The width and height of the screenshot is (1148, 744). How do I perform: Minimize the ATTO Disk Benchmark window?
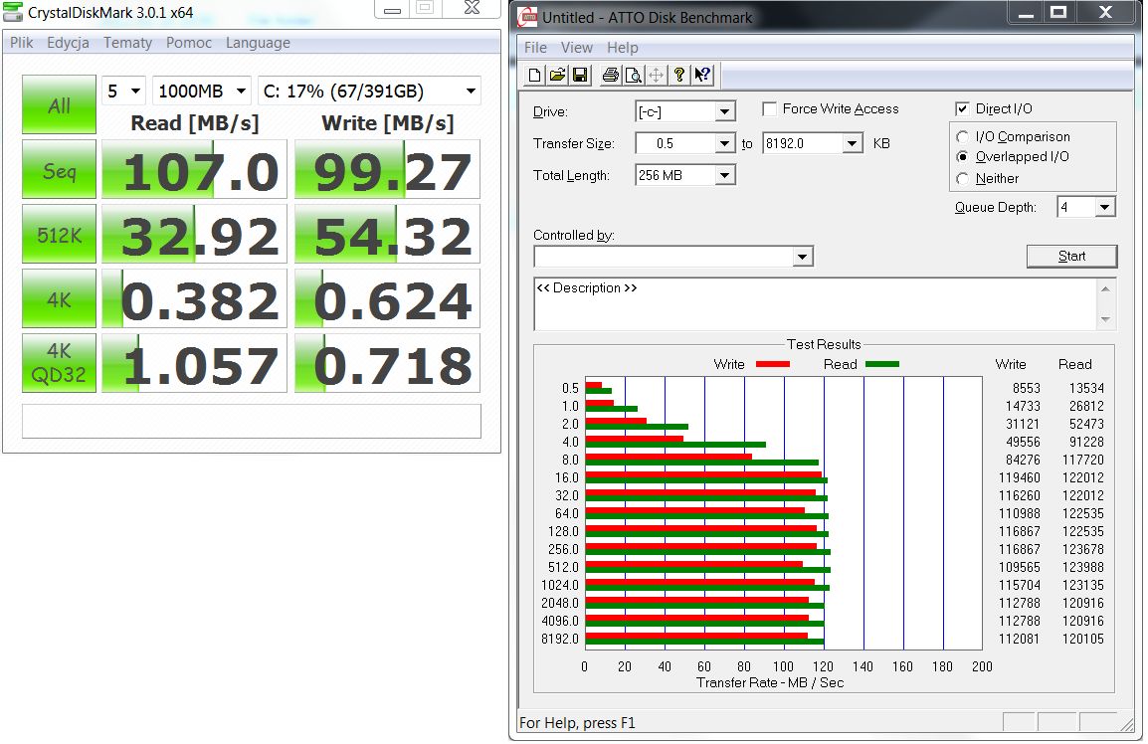click(x=1027, y=13)
